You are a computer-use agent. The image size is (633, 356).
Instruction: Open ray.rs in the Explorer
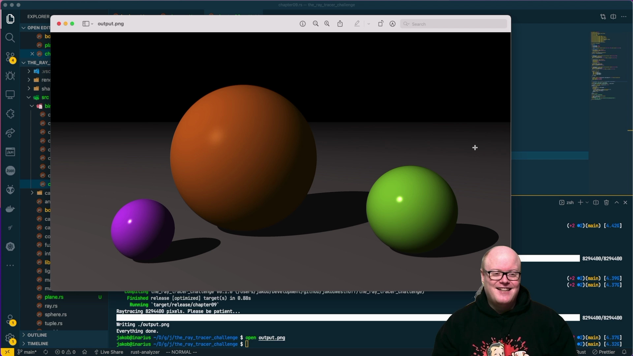point(51,306)
